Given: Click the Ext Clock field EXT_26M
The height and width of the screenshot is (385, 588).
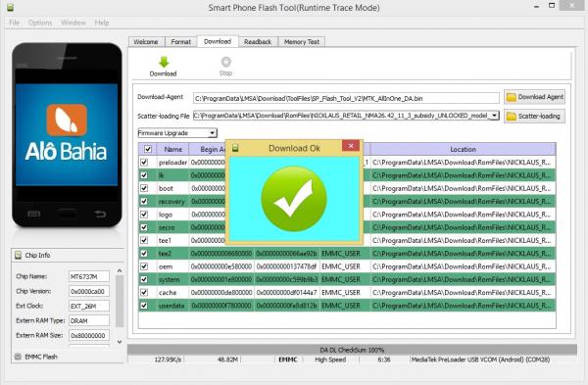Looking at the screenshot, I should pos(89,306).
